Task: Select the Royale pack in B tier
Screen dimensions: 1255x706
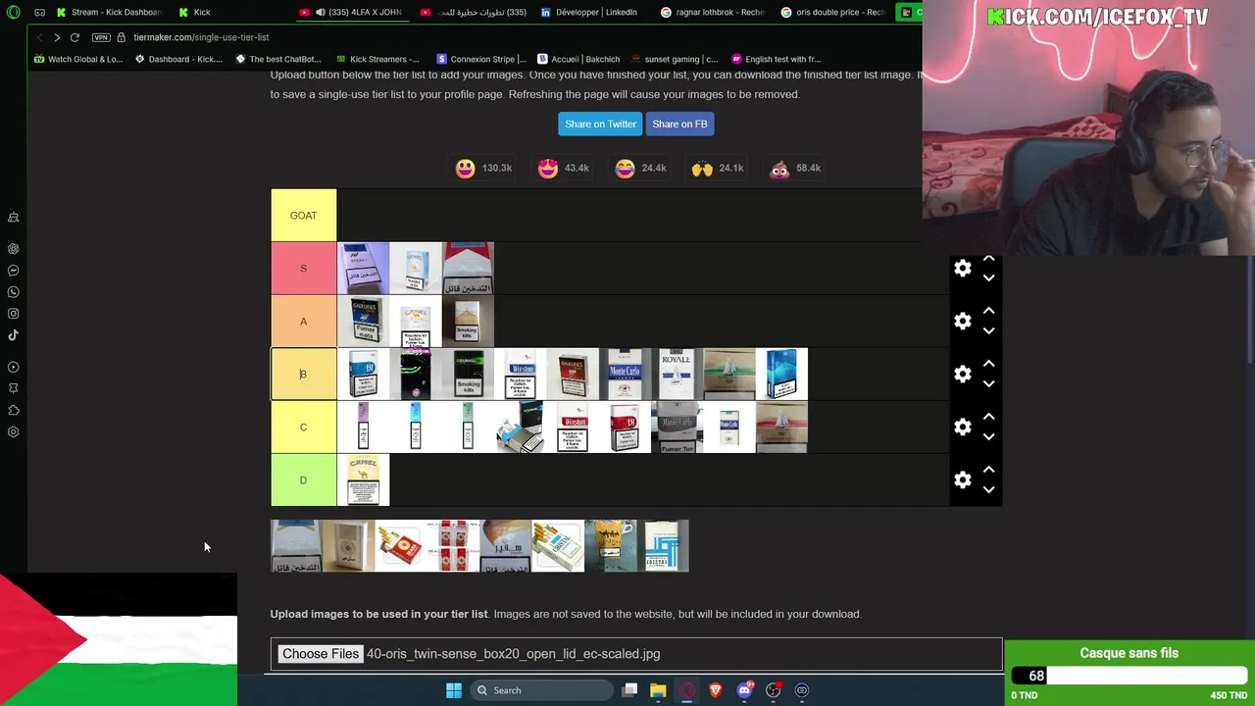Action: [677, 375]
